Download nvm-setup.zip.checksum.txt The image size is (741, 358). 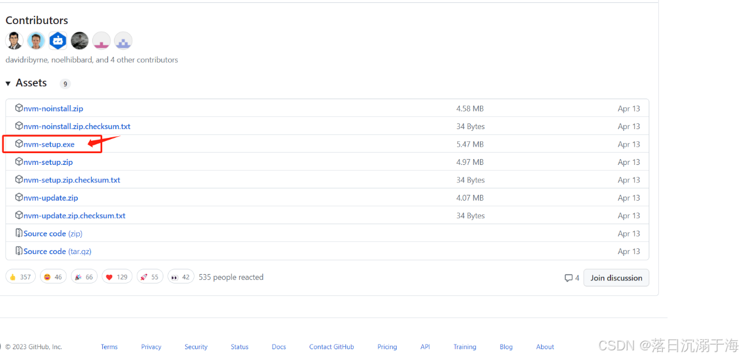pos(72,180)
